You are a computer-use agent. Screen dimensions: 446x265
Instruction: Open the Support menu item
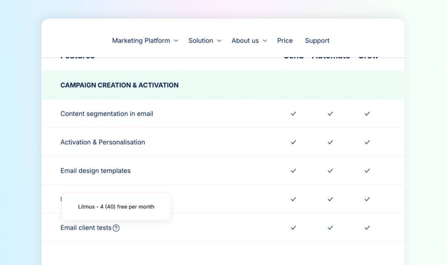pyautogui.click(x=317, y=41)
